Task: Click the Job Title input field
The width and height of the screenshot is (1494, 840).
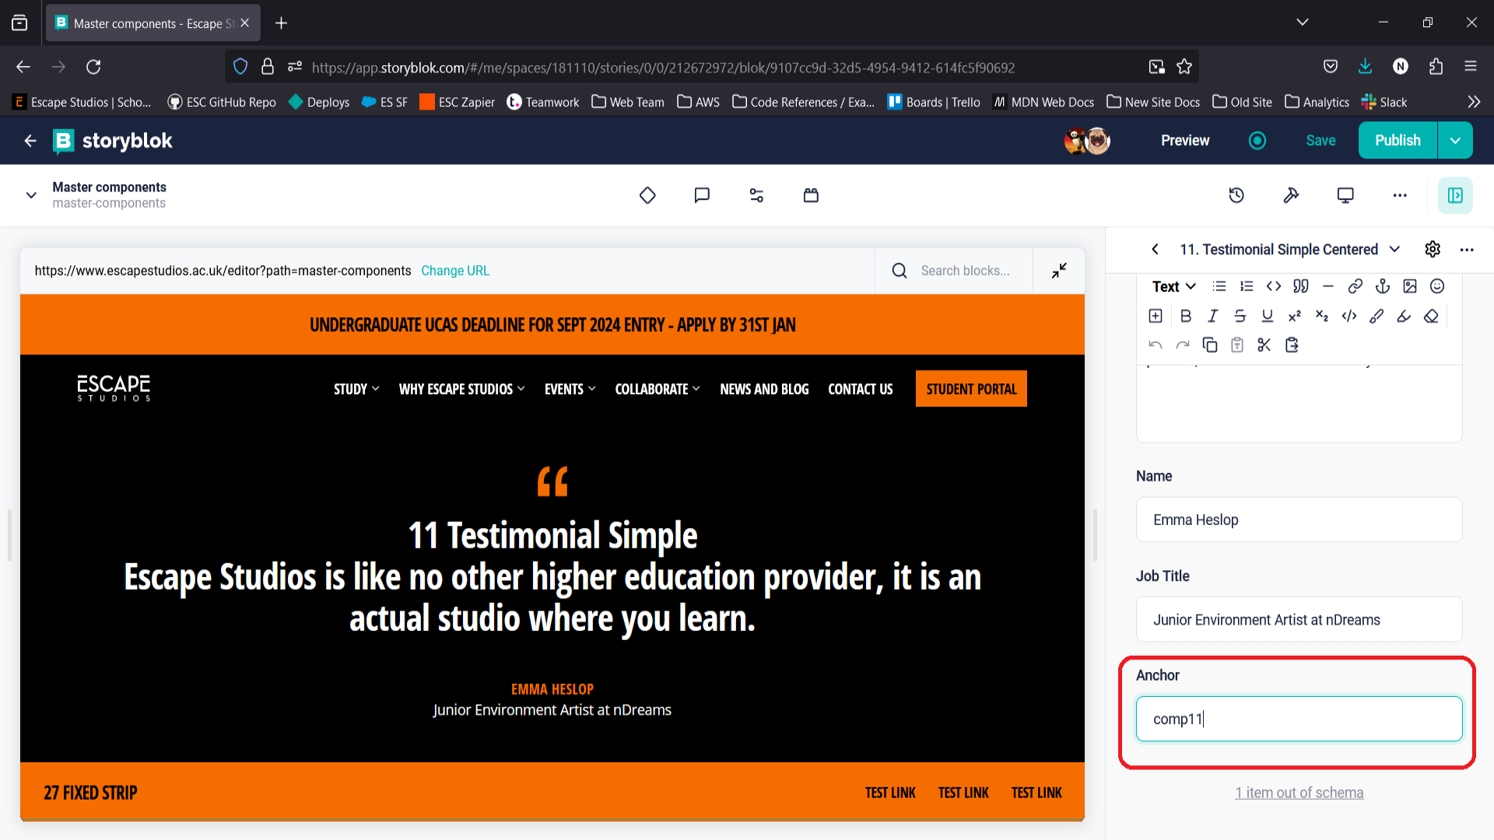Action: click(x=1299, y=620)
